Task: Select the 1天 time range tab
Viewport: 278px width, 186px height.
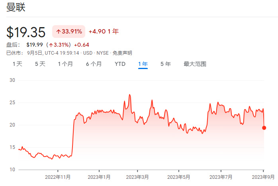Action: pos(18,64)
